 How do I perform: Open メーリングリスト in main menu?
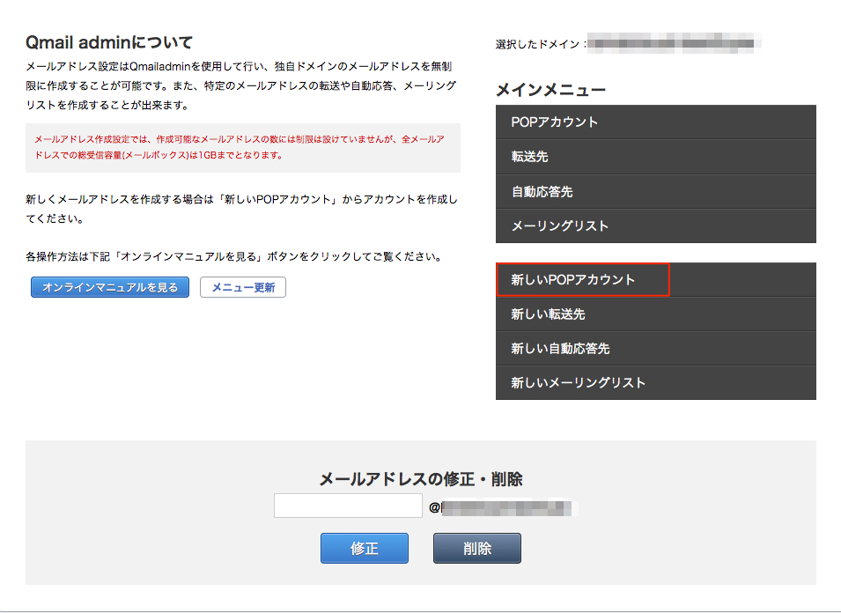coord(655,225)
